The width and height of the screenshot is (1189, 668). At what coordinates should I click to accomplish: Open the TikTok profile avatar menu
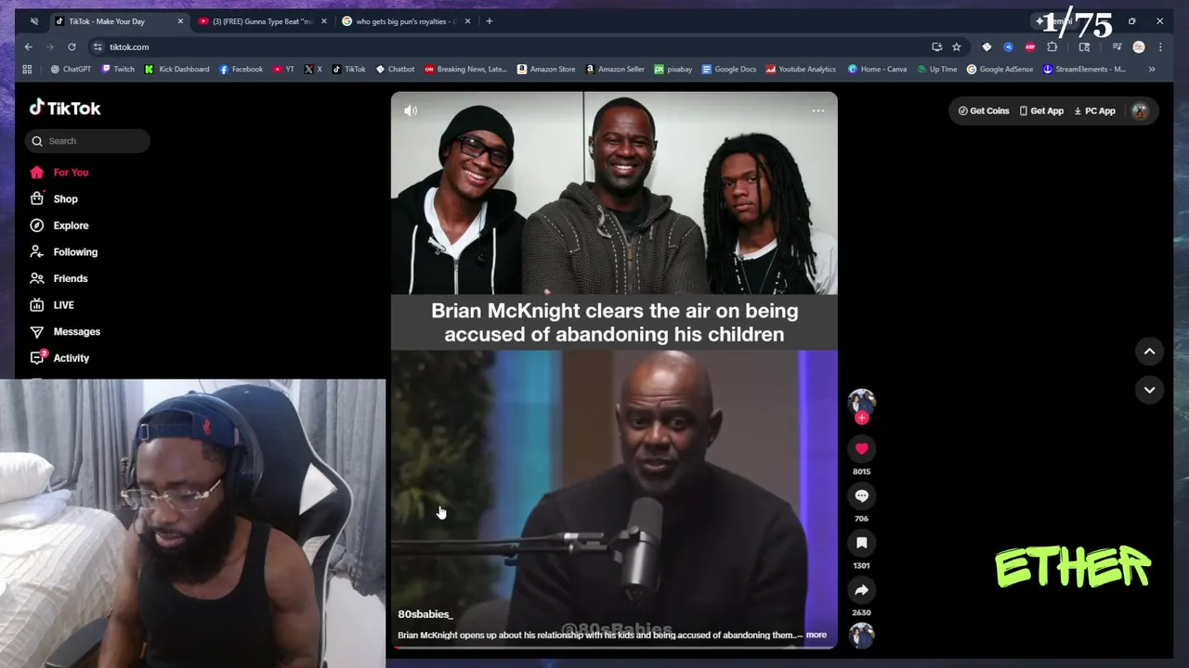click(x=1140, y=111)
